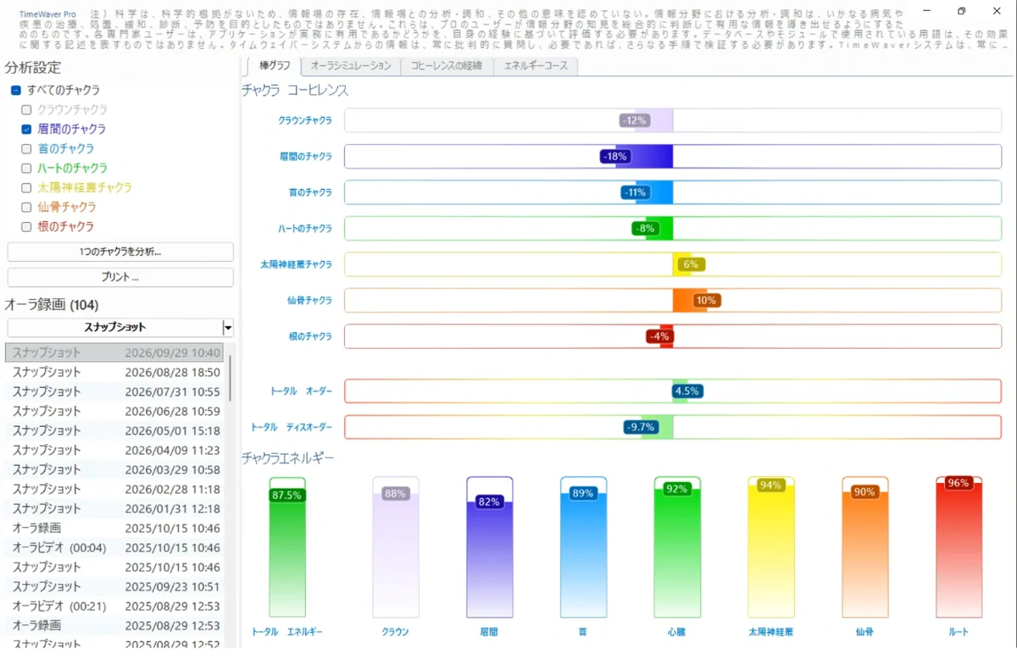This screenshot has height=671, width=1017.
Task: Click the 4.5% badge on the トータル オーダー bar
Action: 686,391
